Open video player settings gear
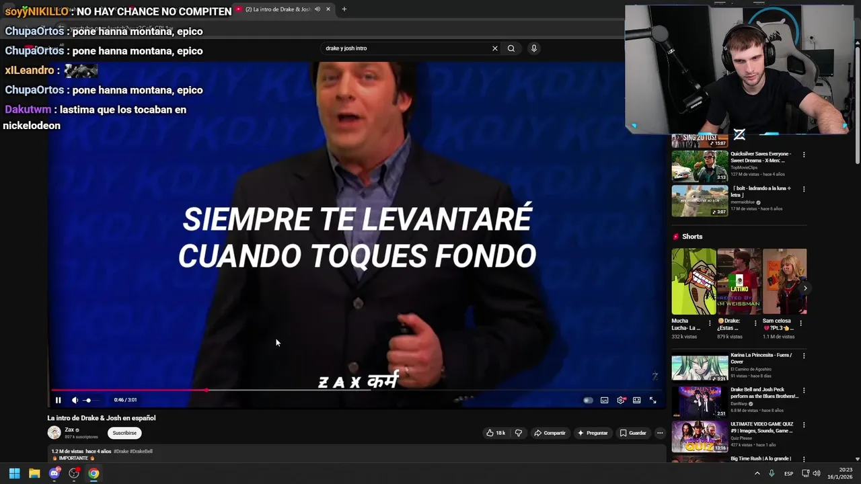This screenshot has width=861, height=484. (621, 400)
